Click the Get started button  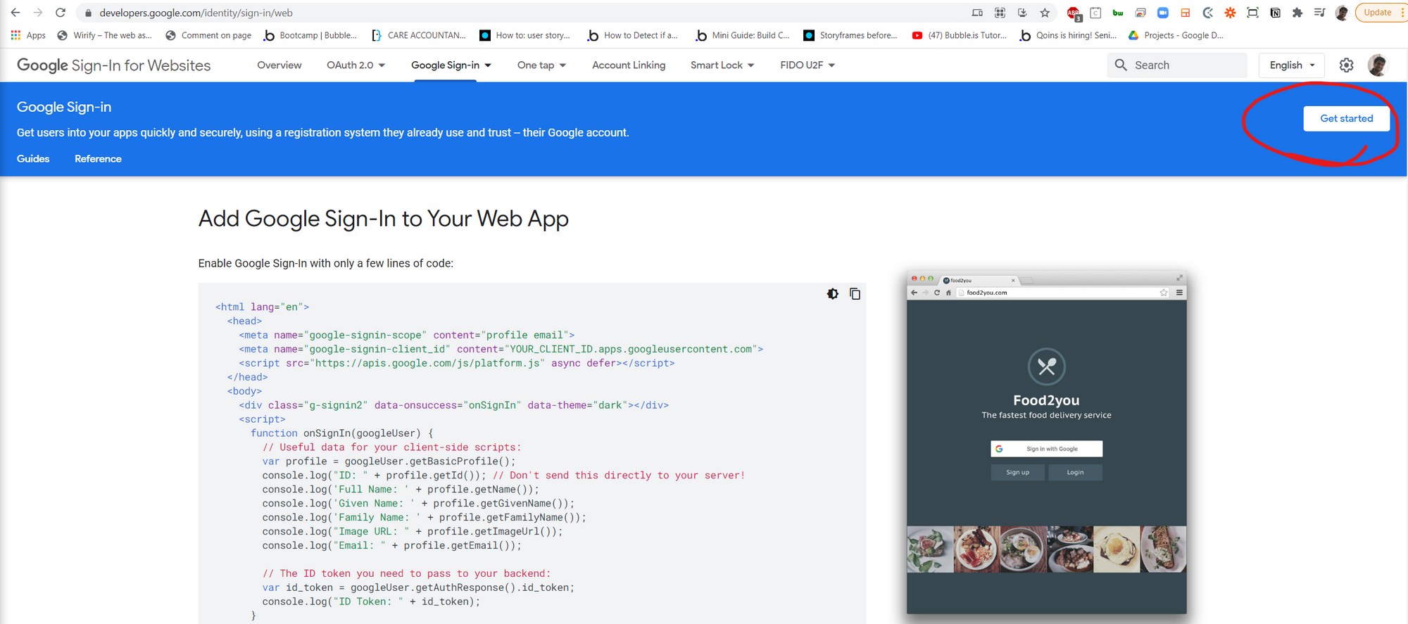[x=1345, y=118]
